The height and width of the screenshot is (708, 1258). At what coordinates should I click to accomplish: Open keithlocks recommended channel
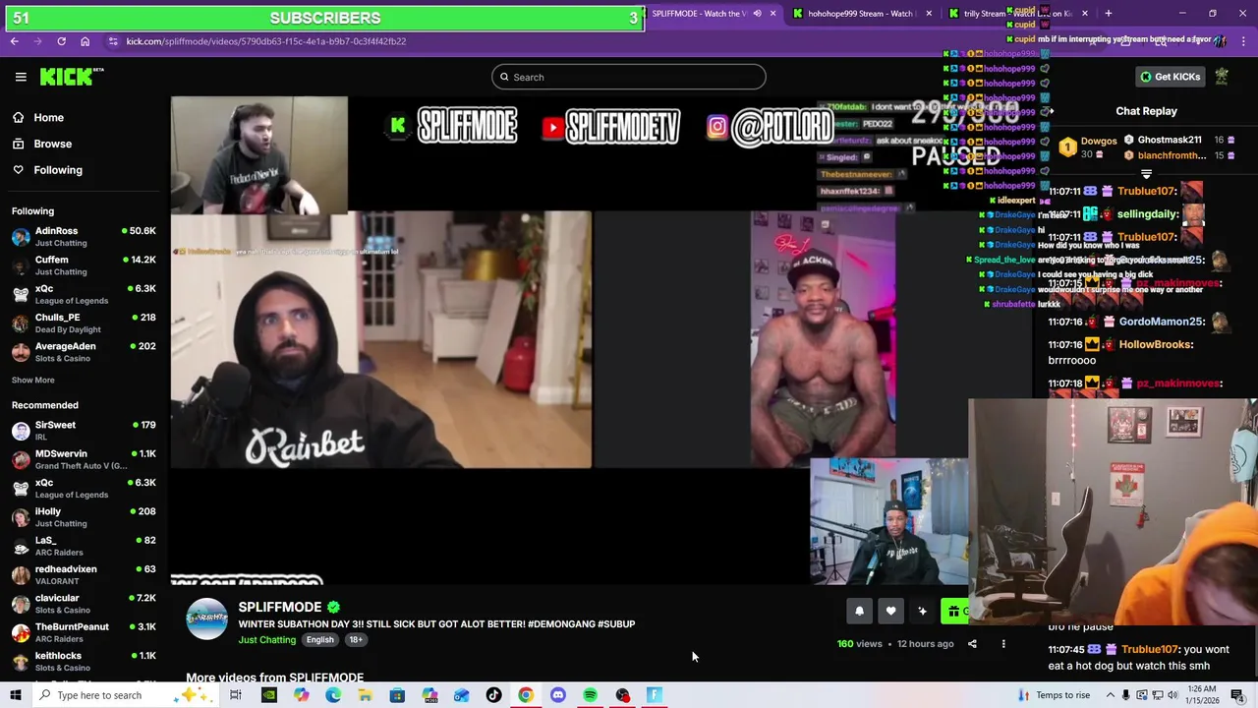coord(84,661)
